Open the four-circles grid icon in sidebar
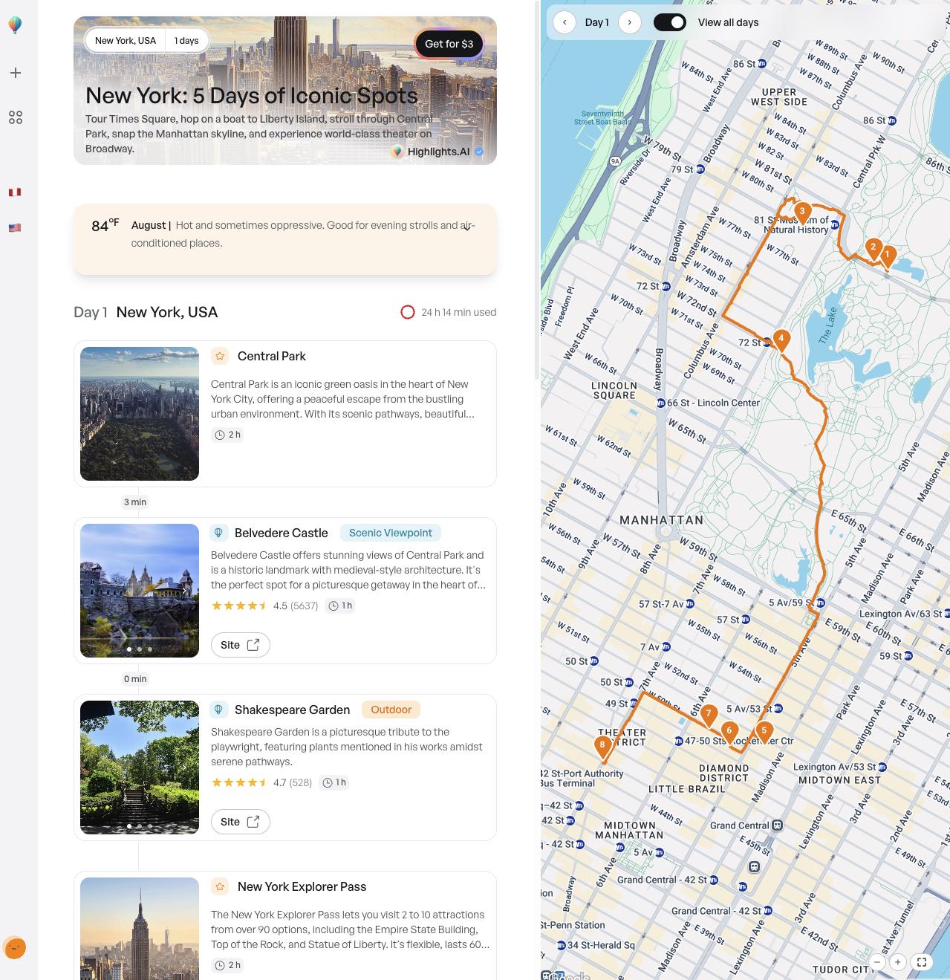 click(x=16, y=117)
